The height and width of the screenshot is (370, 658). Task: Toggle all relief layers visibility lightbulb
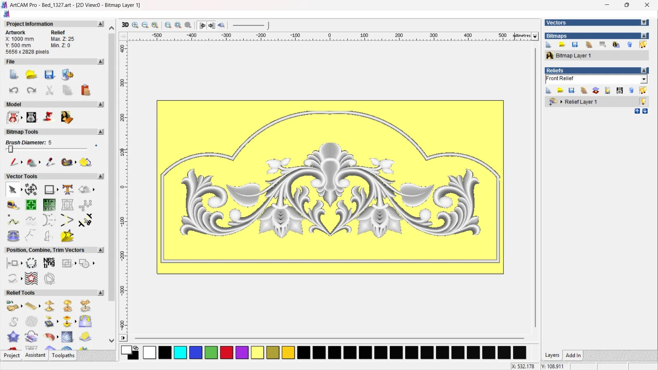[x=643, y=90]
